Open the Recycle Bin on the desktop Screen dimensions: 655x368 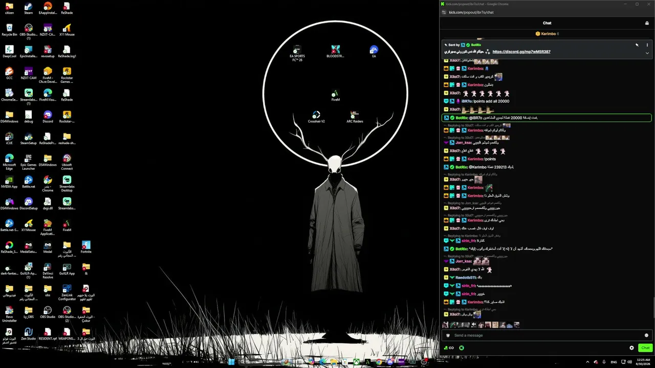(x=9, y=30)
